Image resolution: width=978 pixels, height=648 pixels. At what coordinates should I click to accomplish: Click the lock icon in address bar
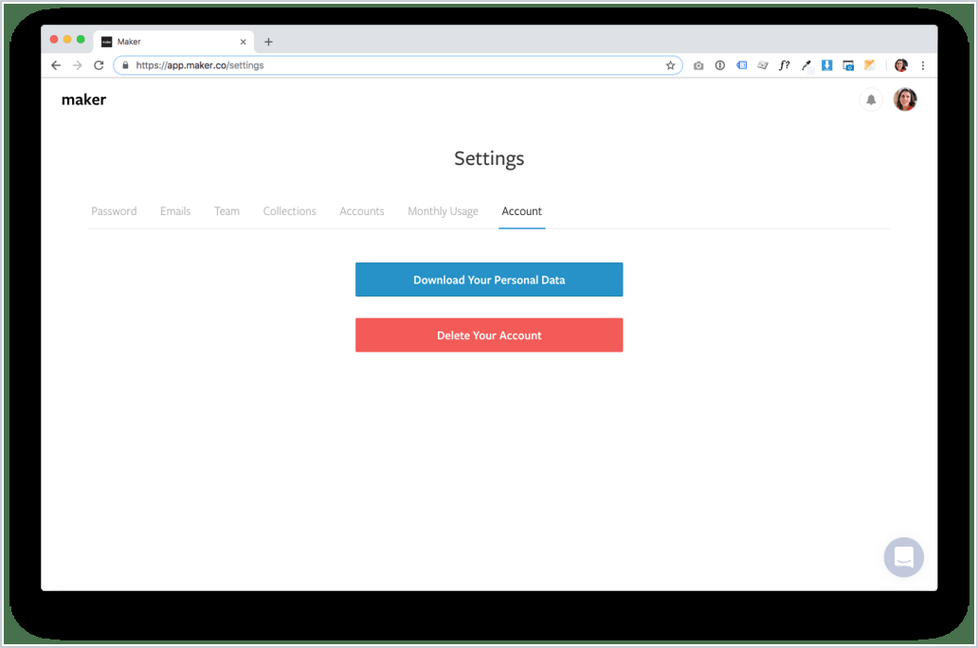(125, 65)
